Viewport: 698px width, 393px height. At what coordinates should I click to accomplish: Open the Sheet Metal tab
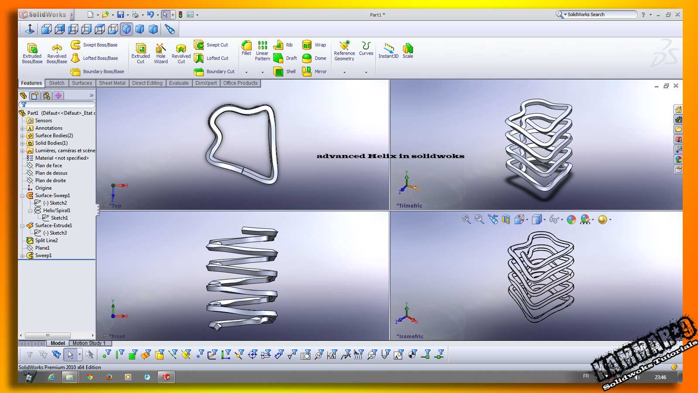click(112, 83)
